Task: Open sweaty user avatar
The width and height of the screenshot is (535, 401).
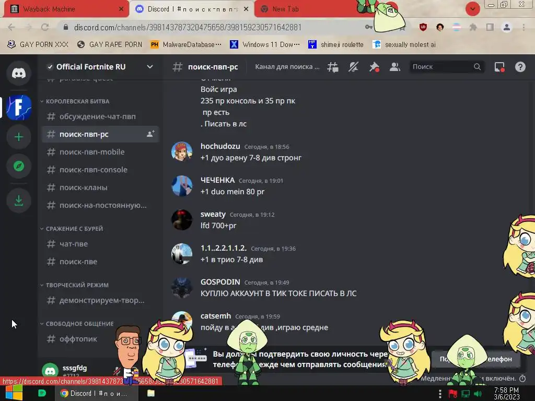Action: click(x=181, y=220)
